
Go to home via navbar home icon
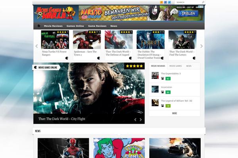click(39, 26)
